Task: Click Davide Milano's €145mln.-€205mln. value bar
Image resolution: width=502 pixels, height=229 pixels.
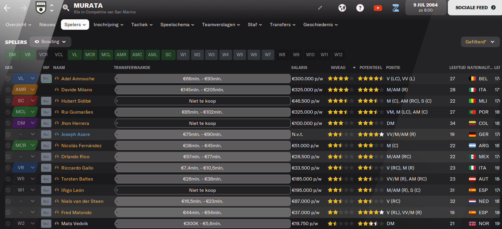Action: click(202, 90)
